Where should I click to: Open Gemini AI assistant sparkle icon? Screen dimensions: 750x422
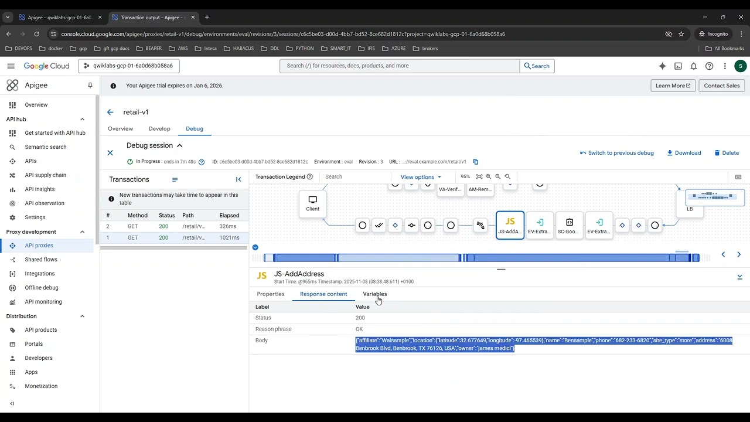(662, 66)
